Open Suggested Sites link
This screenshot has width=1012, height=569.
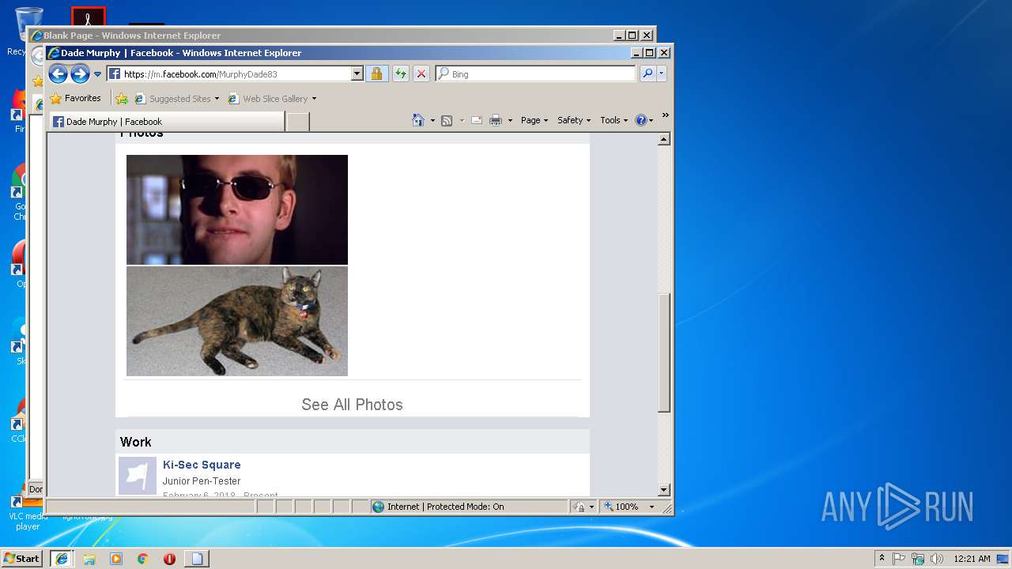tap(176, 99)
